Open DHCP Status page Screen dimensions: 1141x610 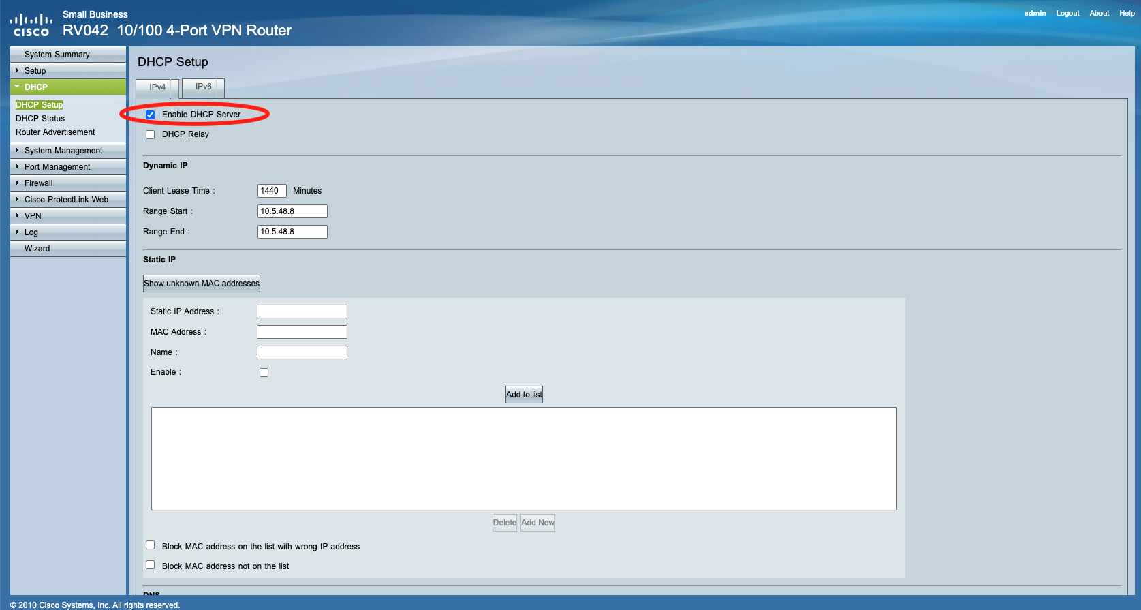[40, 119]
